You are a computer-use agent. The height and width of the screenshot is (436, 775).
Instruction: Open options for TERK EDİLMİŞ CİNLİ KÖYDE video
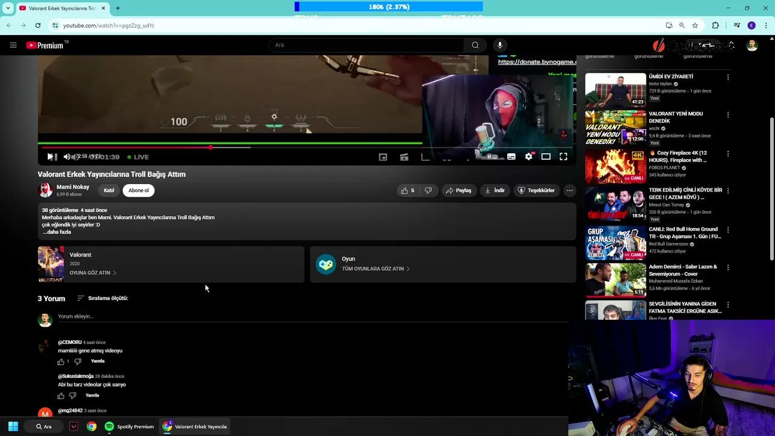[x=728, y=191]
